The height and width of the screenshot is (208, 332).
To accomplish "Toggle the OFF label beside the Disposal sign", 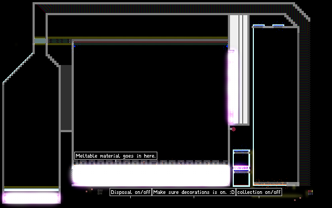I will click(100, 191).
